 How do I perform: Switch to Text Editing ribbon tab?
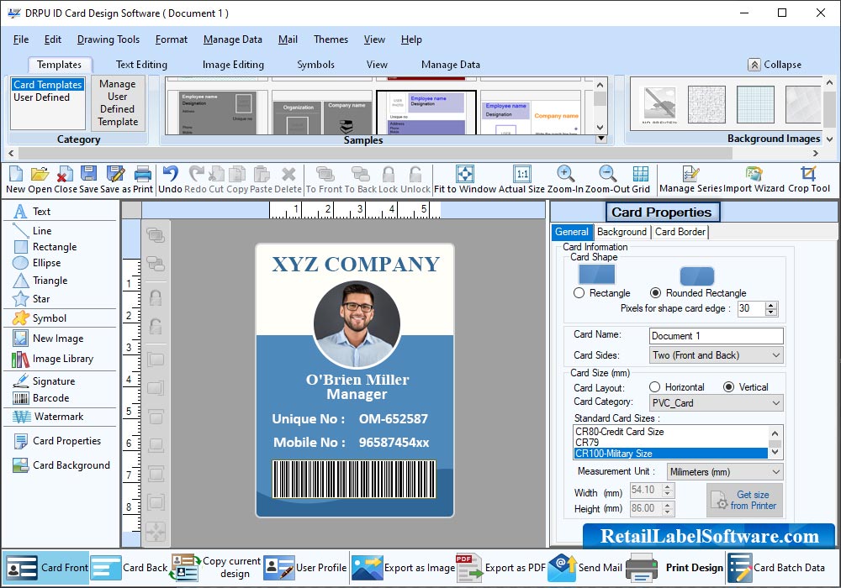(141, 65)
